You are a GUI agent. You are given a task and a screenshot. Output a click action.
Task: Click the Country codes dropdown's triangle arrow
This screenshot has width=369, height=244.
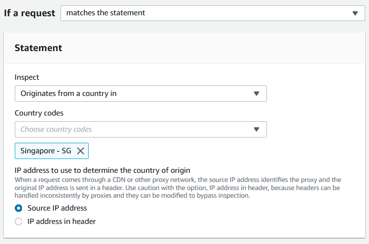[x=256, y=129]
